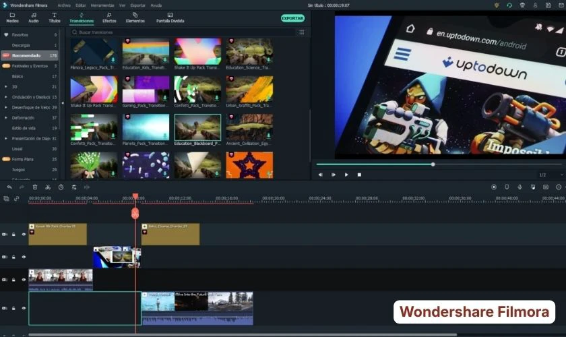Click the download arrow on Filmora_Legacy_Pack thumbnail
Image resolution: width=566 pixels, height=337 pixels.
pos(113,59)
